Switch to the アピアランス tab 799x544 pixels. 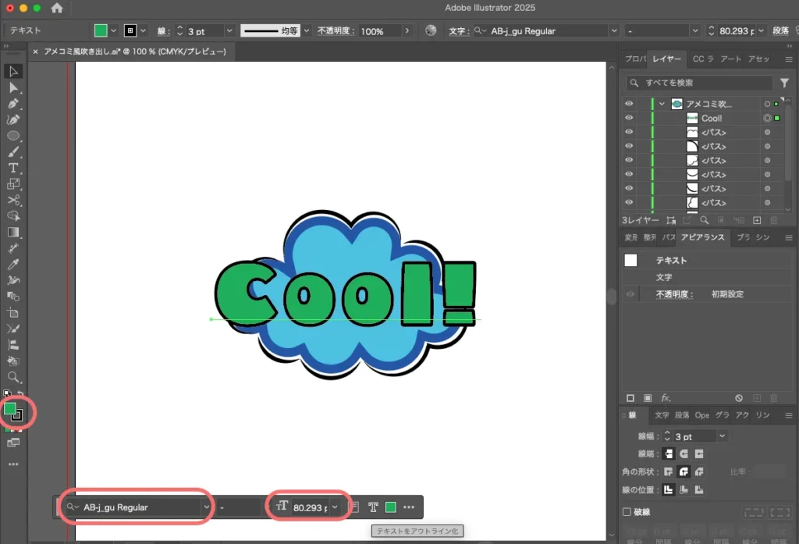click(x=702, y=237)
